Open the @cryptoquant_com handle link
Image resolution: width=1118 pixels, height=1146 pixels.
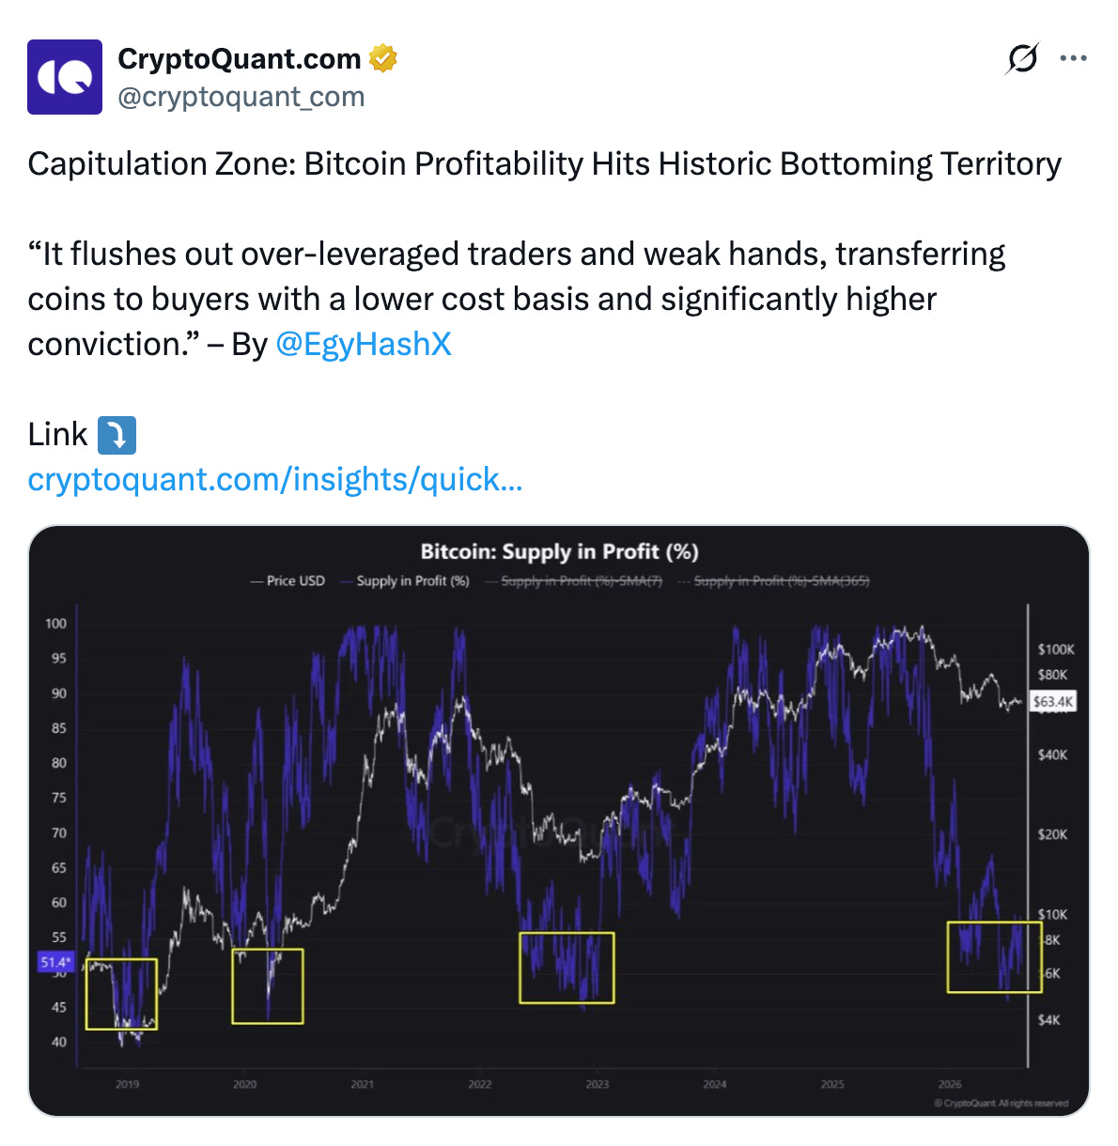(241, 97)
